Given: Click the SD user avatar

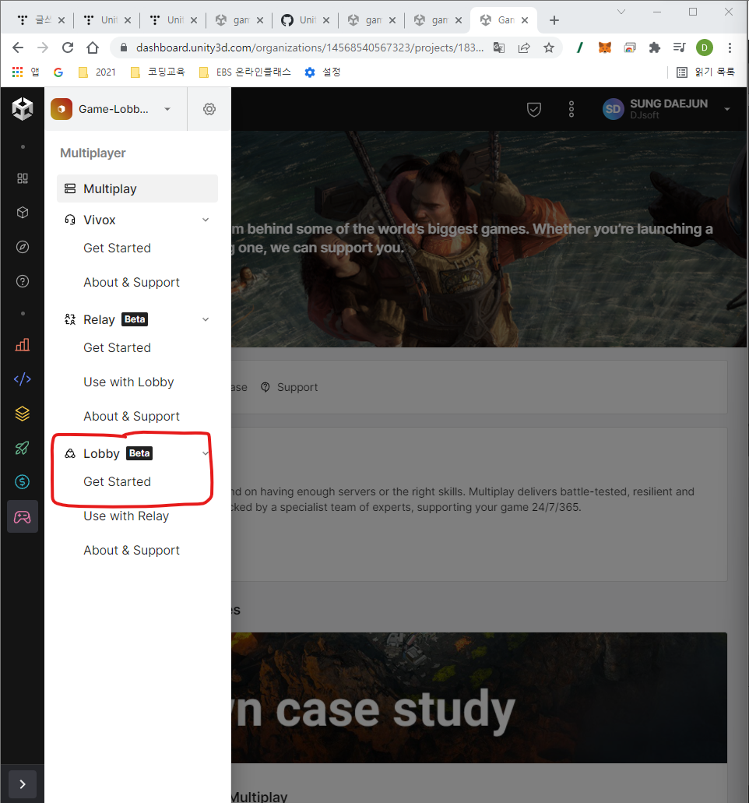Looking at the screenshot, I should click(x=613, y=109).
